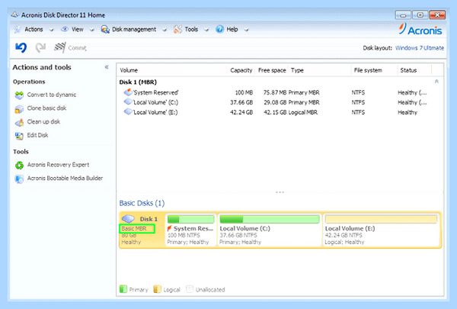Click the Redo arrow icon
This screenshot has height=309, width=457.
click(x=40, y=47)
